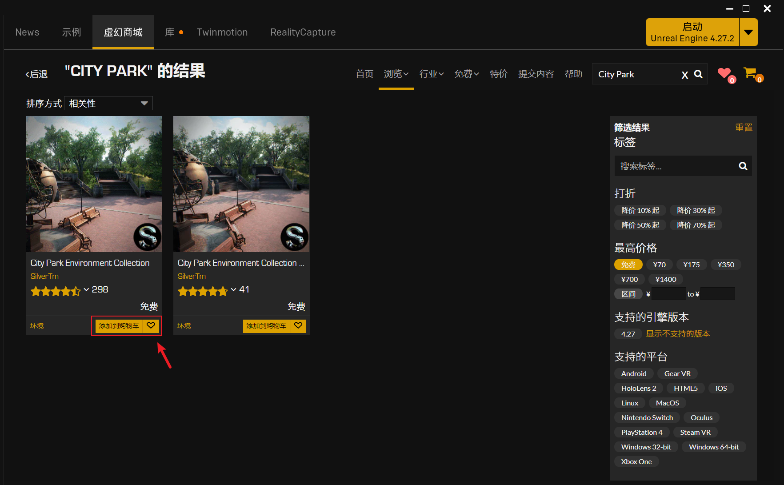Open the shopping cart icon
The image size is (784, 485).
(x=751, y=73)
